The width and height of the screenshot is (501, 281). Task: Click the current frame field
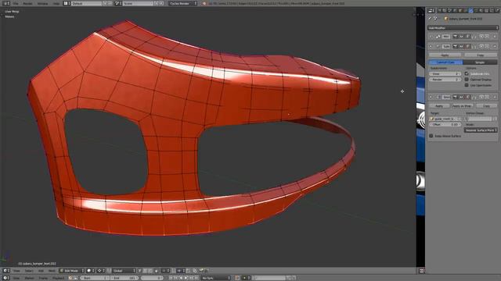[x=152, y=278]
